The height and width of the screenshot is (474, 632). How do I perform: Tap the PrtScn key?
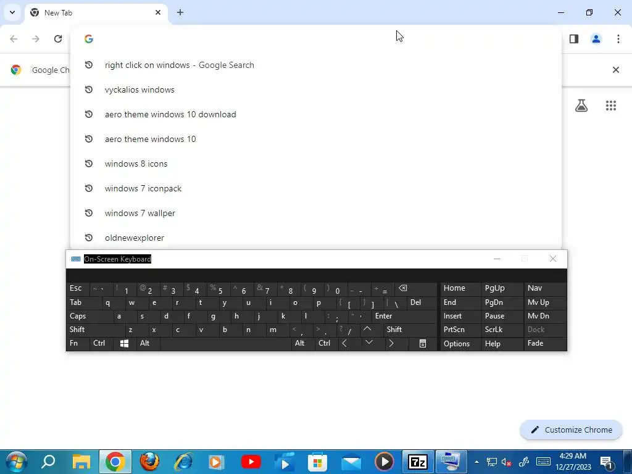tap(460, 330)
